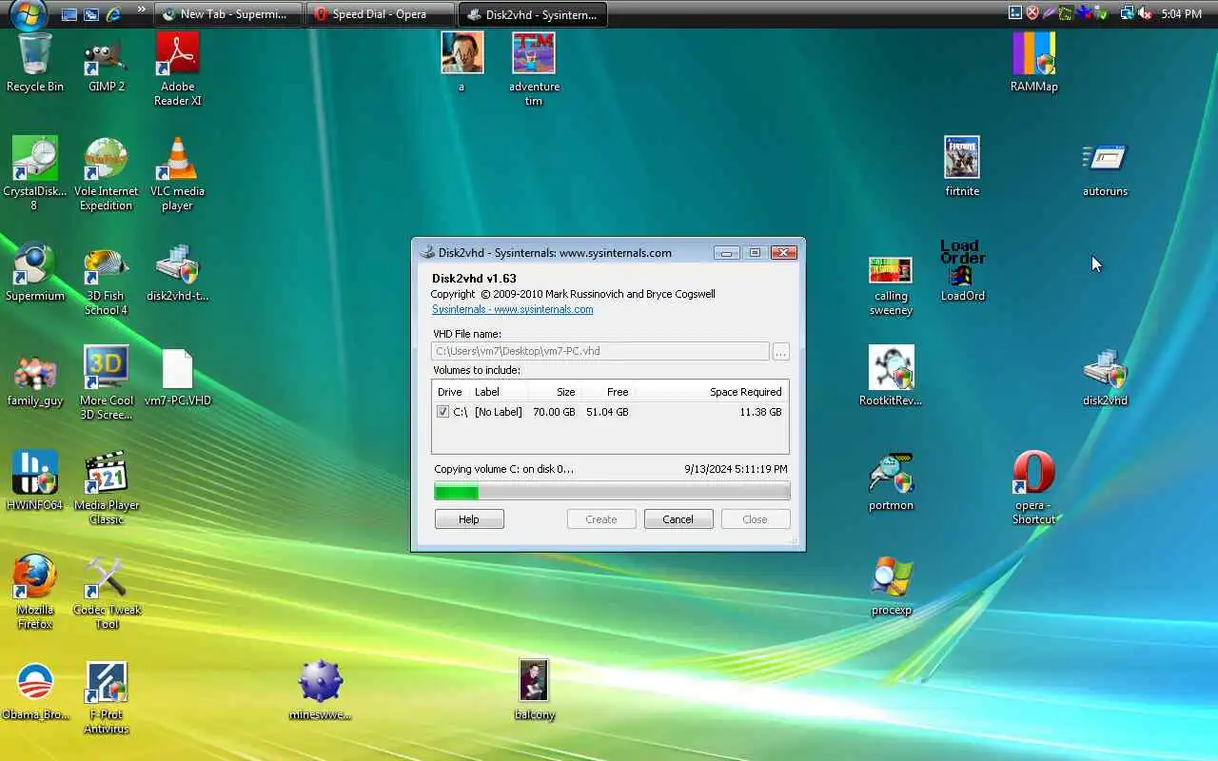Cancel the VHD copy operation

click(678, 519)
